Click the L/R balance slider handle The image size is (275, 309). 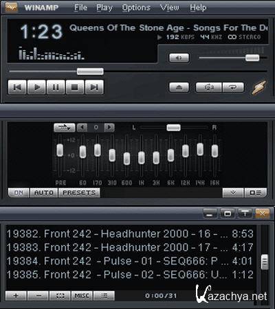(x=173, y=128)
